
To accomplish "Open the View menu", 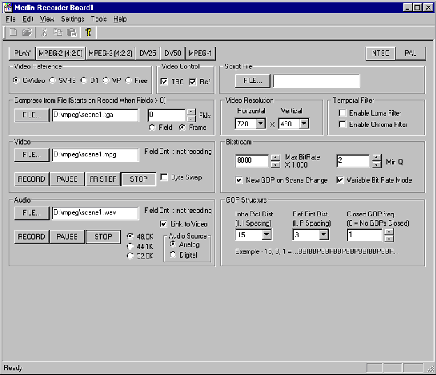I will pos(47,19).
